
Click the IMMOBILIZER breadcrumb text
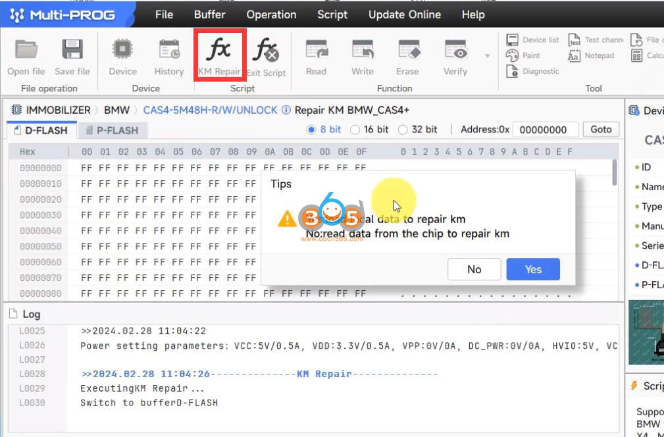click(x=59, y=110)
